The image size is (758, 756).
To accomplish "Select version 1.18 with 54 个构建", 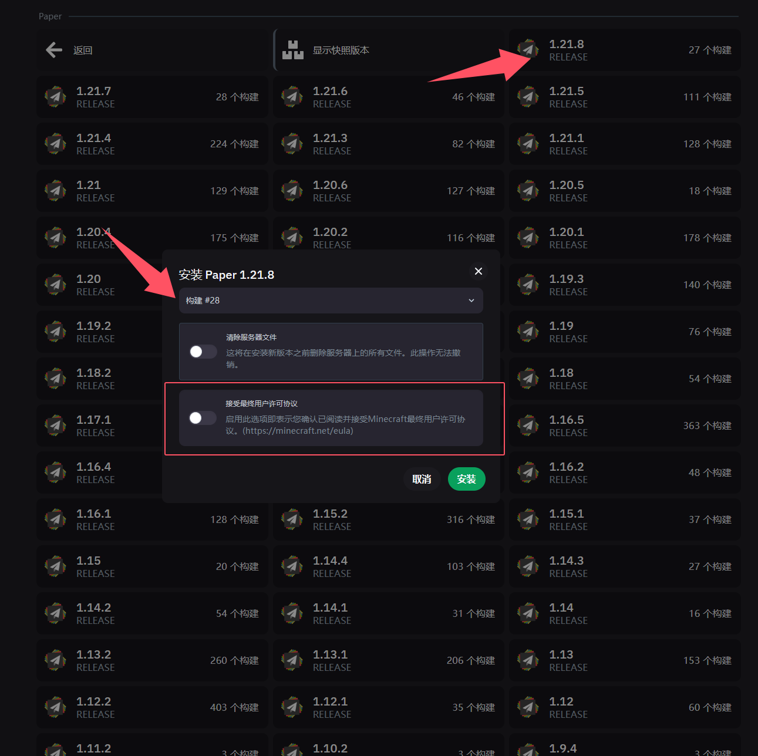I will (625, 379).
